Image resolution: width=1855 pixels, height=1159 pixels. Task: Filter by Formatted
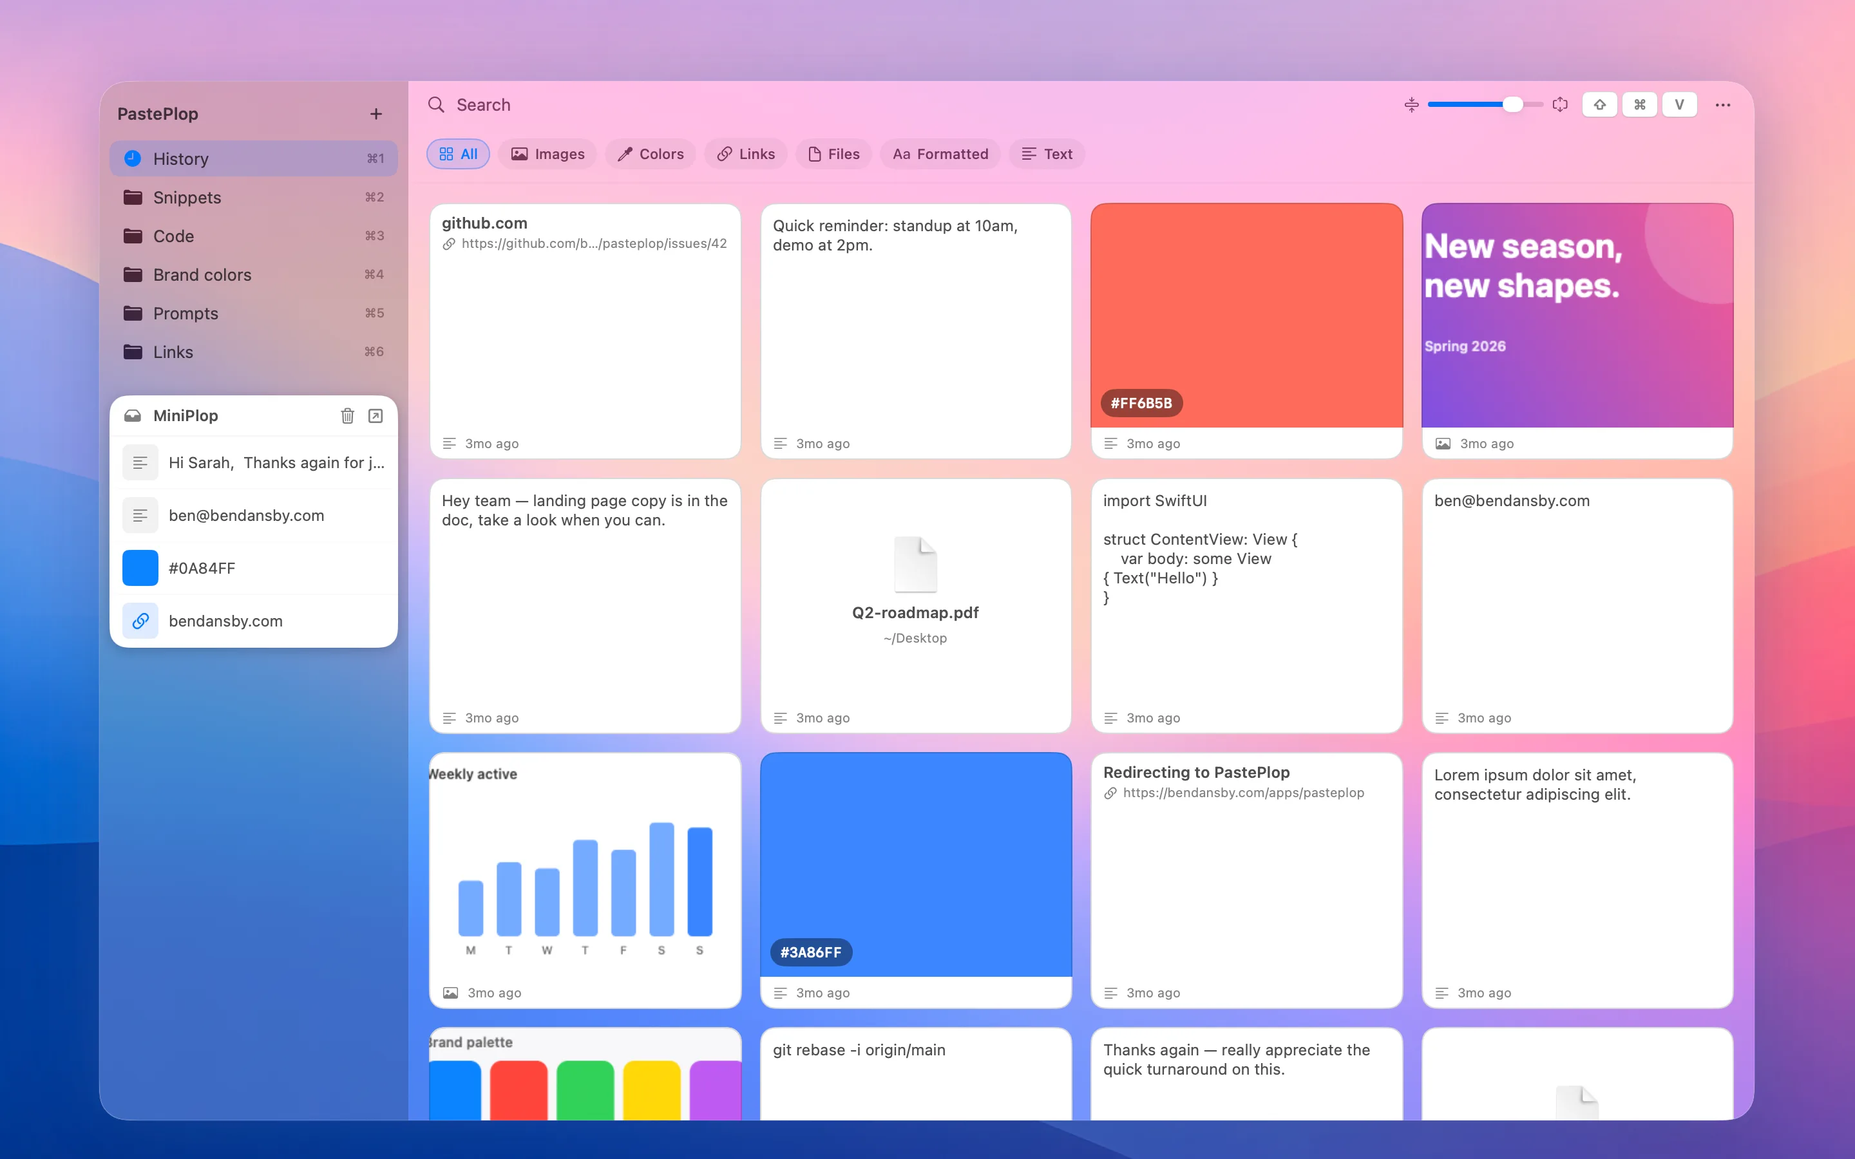click(940, 154)
